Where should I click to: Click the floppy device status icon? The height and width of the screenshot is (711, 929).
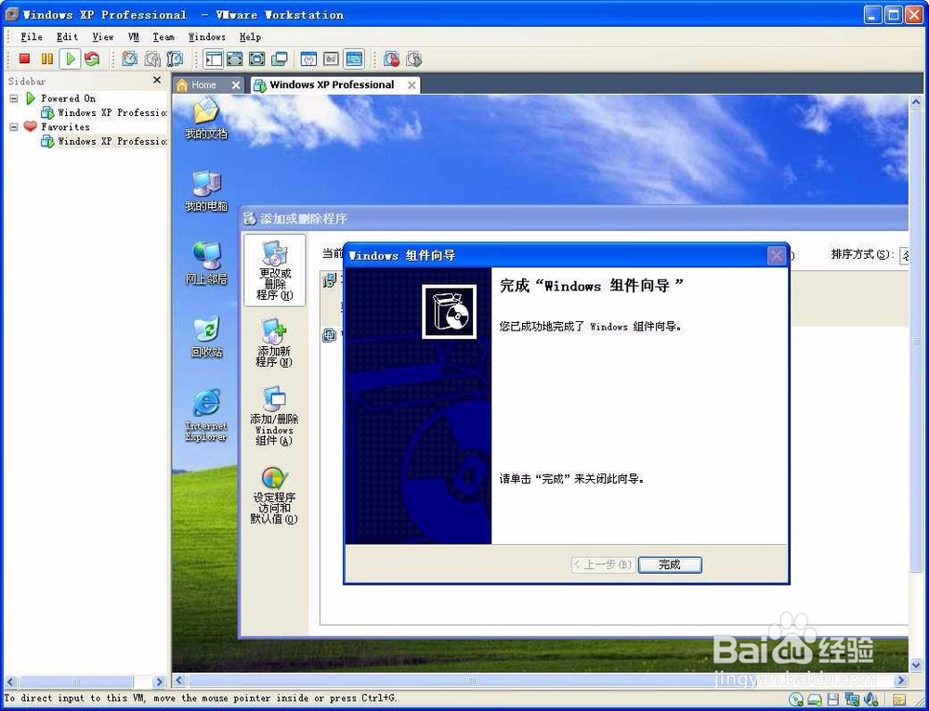(833, 699)
